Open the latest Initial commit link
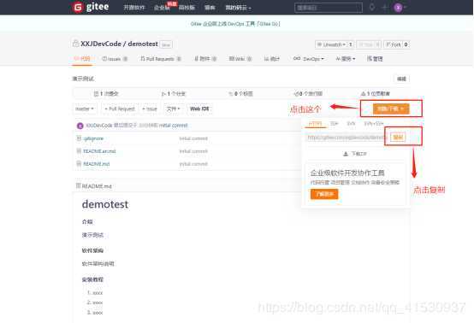The height and width of the screenshot is (323, 474). point(173,126)
